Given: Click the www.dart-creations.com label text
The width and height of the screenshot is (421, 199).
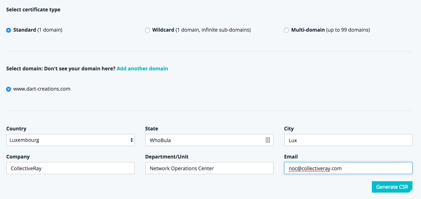Looking at the screenshot, I should pos(42,89).
